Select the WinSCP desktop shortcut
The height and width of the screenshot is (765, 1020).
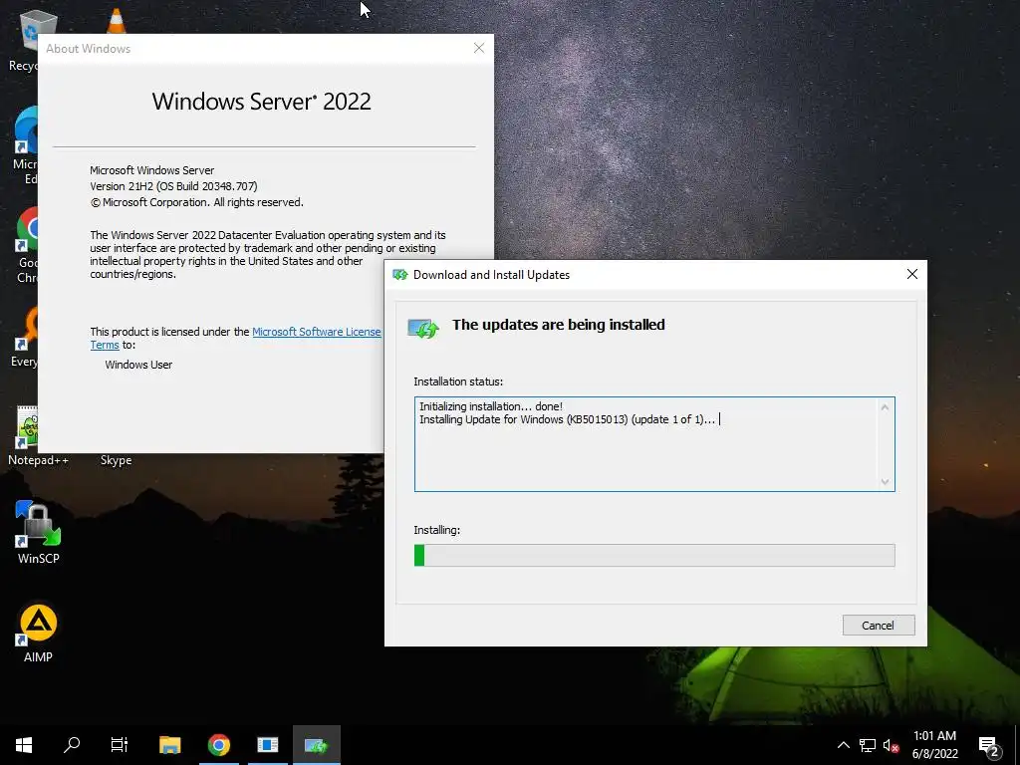pyautogui.click(x=38, y=532)
